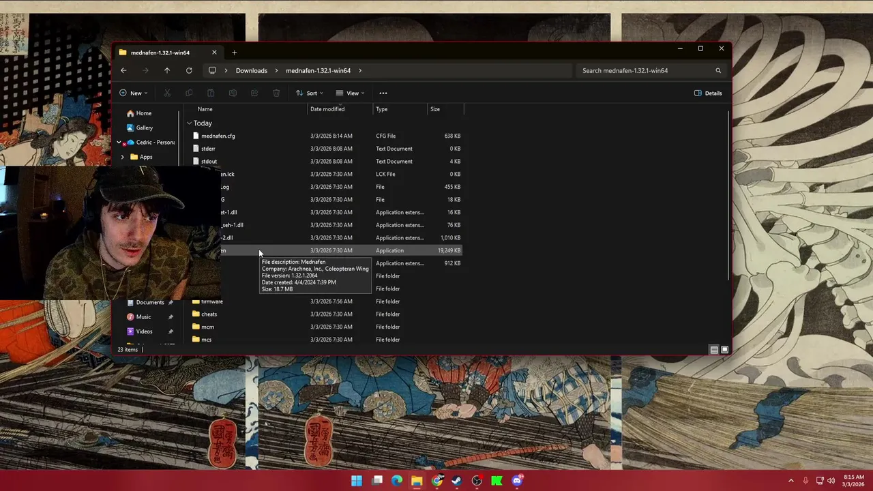
Task: Expand the Apps folder in sidebar
Action: point(123,157)
